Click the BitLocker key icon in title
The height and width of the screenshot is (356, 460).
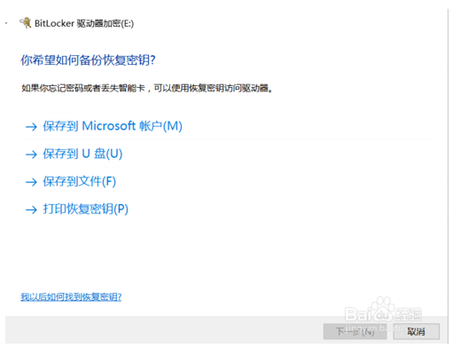[x=26, y=23]
